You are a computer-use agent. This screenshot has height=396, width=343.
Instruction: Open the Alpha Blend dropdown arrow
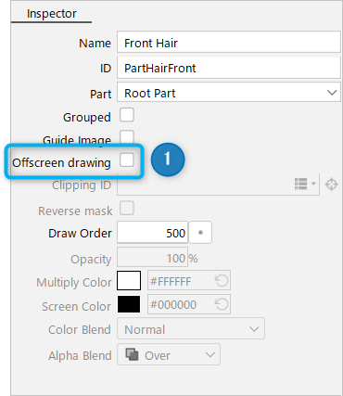tap(210, 354)
